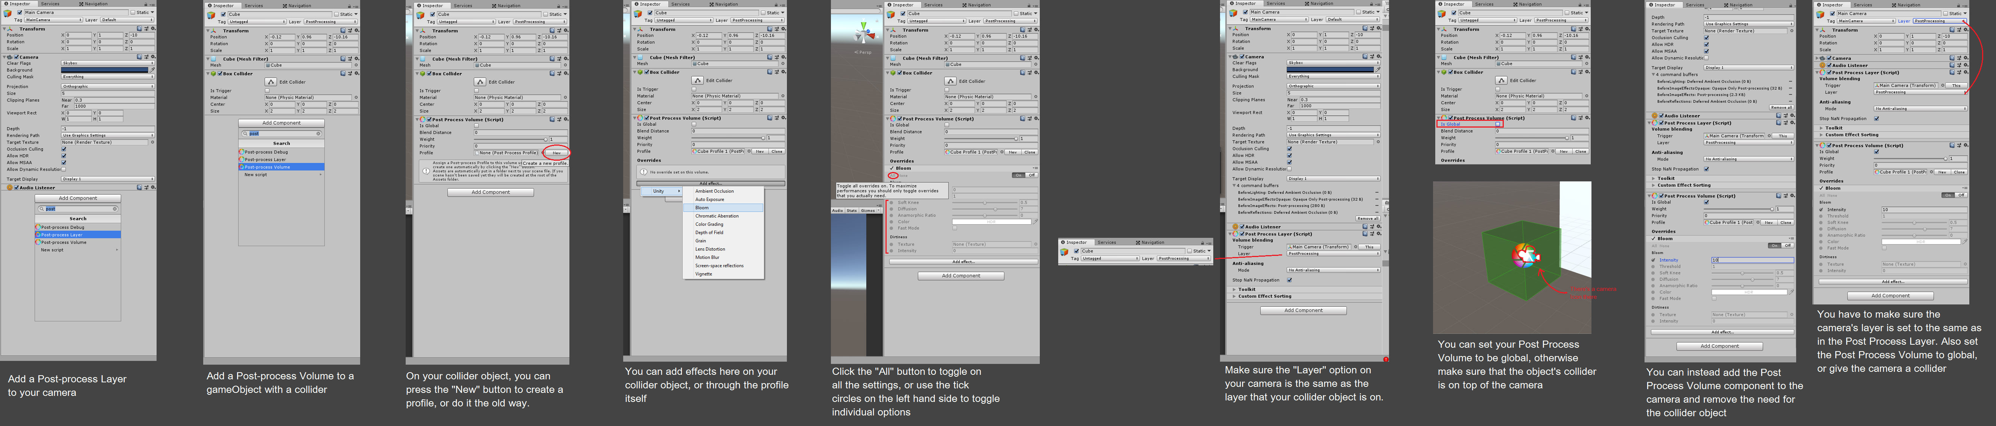Click the scene orientation axis gizmo

coord(863,33)
